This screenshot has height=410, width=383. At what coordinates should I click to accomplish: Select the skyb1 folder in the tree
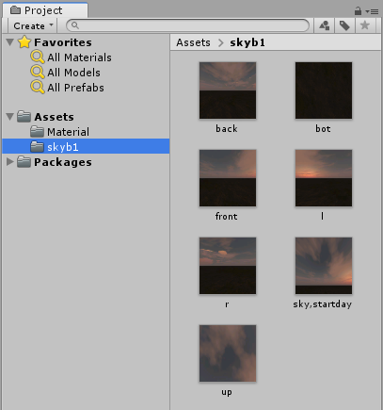tap(86, 146)
